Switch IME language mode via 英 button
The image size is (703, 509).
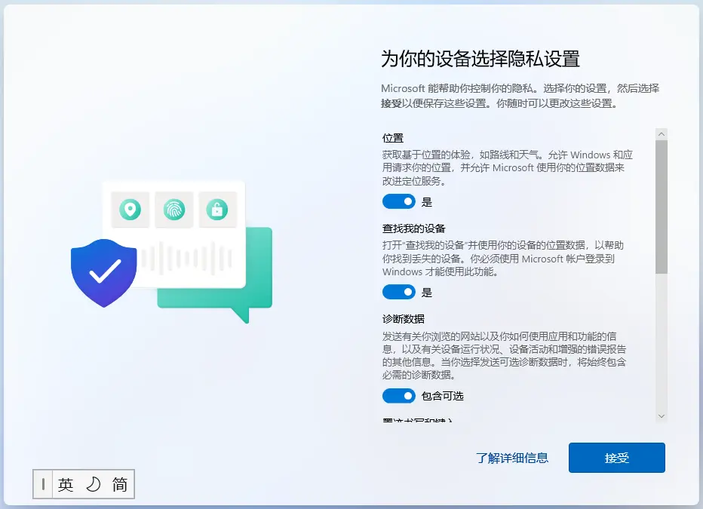click(x=66, y=485)
